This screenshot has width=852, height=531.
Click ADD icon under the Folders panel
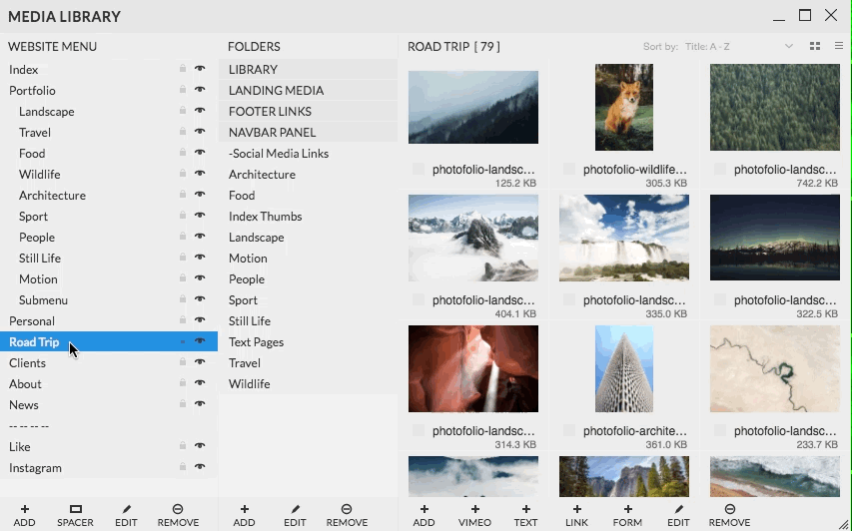[244, 509]
